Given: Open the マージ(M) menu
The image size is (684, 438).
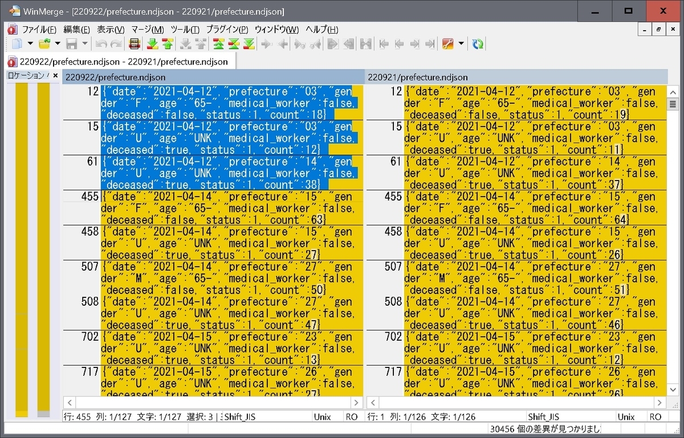Looking at the screenshot, I should (148, 30).
